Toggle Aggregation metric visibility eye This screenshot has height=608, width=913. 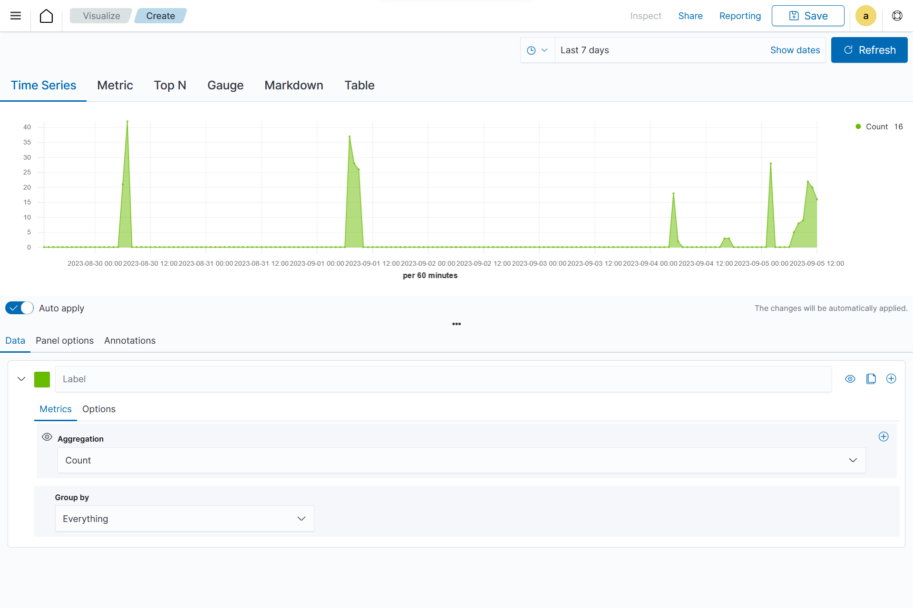(47, 437)
